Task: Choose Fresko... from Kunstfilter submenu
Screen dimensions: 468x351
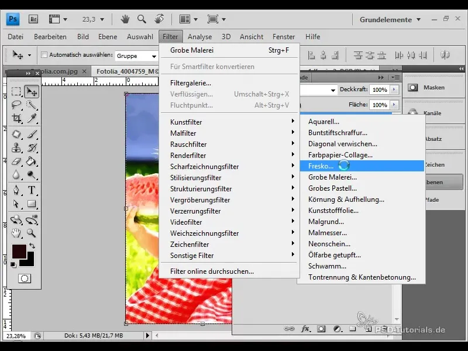Action: point(362,166)
